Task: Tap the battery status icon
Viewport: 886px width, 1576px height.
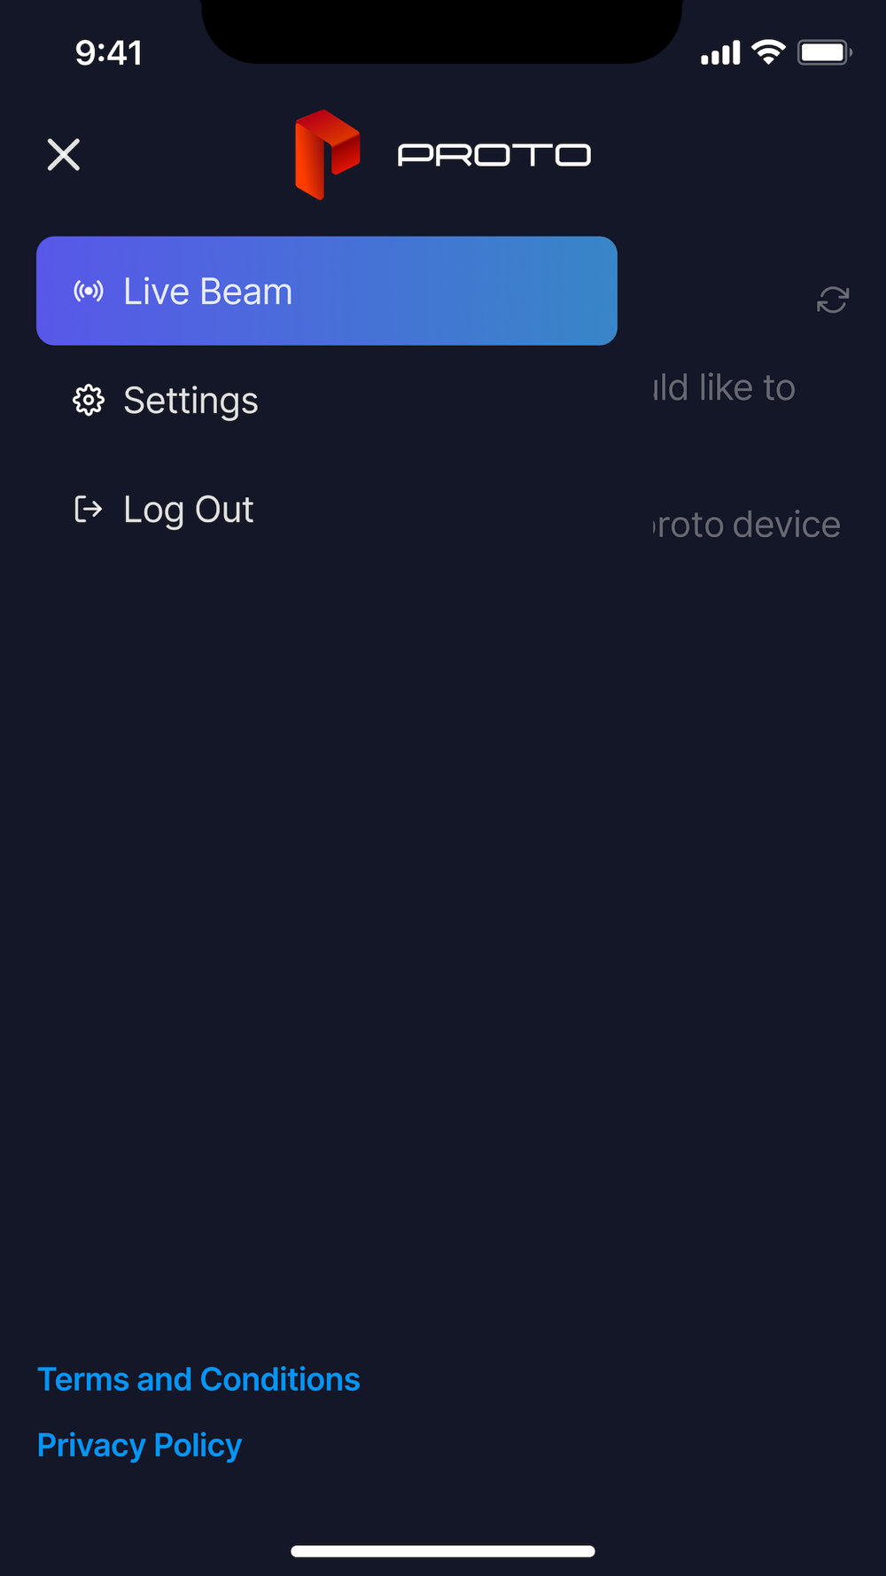Action: click(824, 52)
